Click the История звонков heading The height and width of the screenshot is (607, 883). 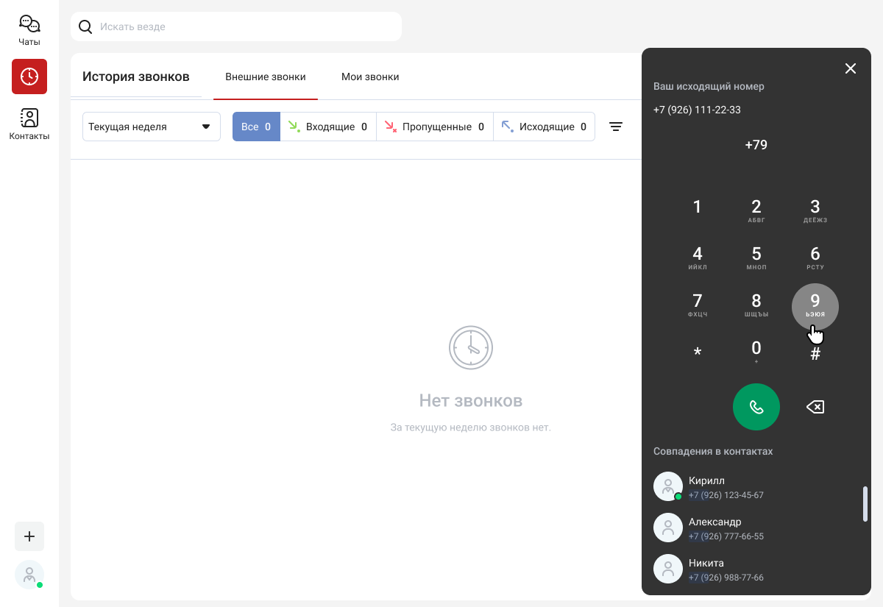pos(136,77)
